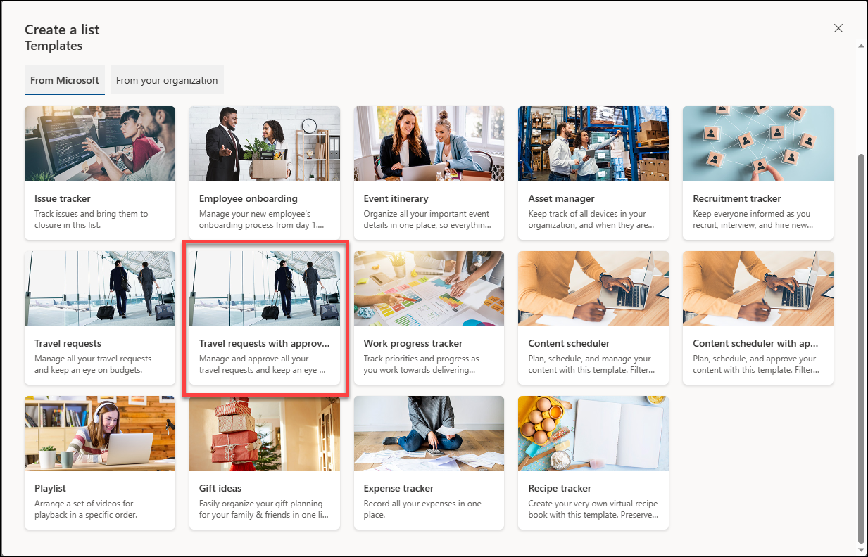
Task: Click the 'Gift ideas' card title
Action: click(x=220, y=488)
